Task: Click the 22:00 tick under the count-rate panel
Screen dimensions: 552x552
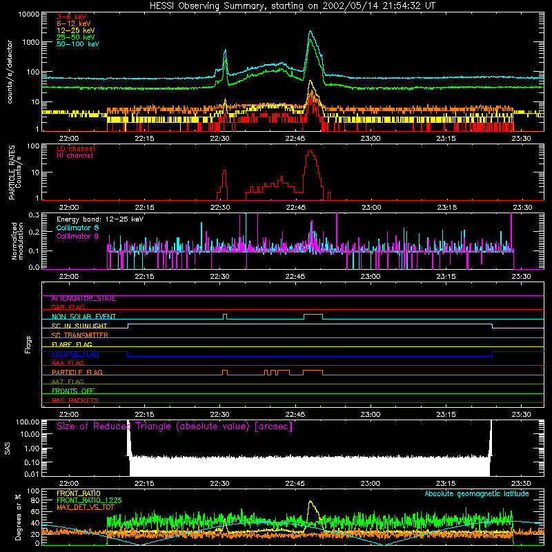Action: 69,139
